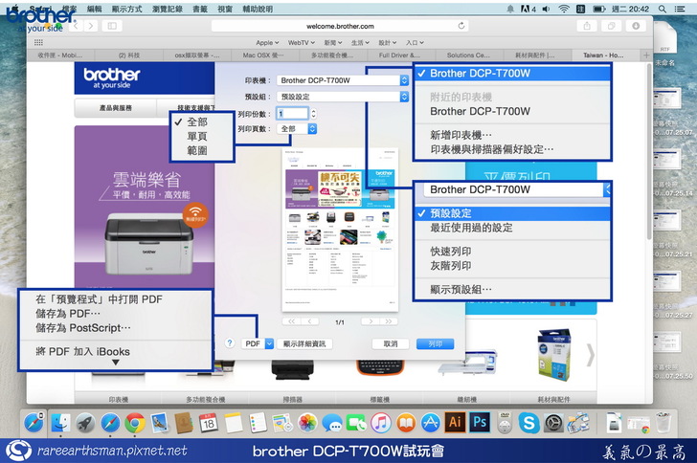Open the 耗材與配件 category link
Screen dimensions: 697x463
[553, 399]
